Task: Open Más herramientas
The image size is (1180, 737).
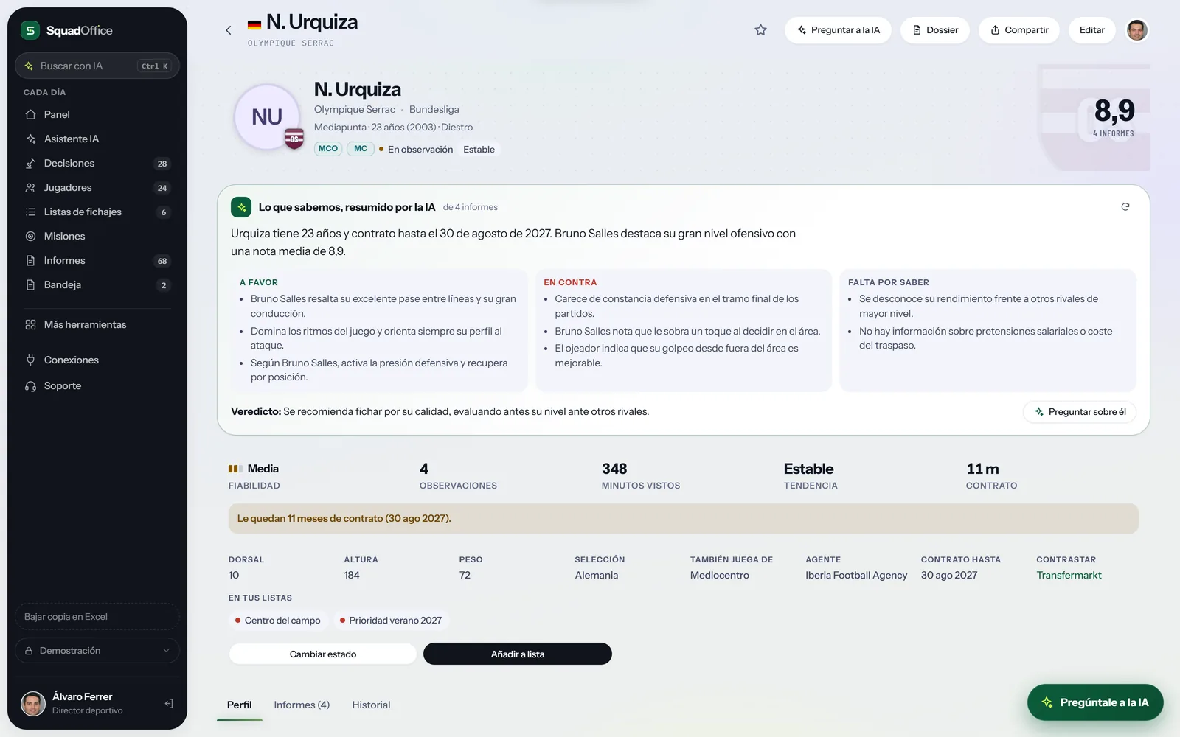Action: pyautogui.click(x=97, y=324)
